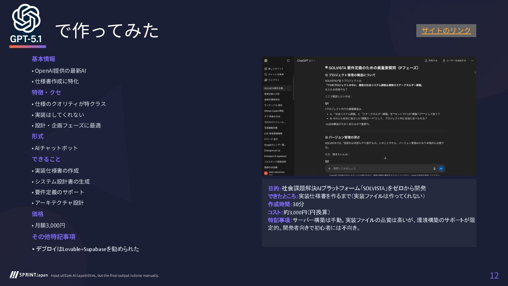
Task: Click the できること heading
Action: pos(46,159)
